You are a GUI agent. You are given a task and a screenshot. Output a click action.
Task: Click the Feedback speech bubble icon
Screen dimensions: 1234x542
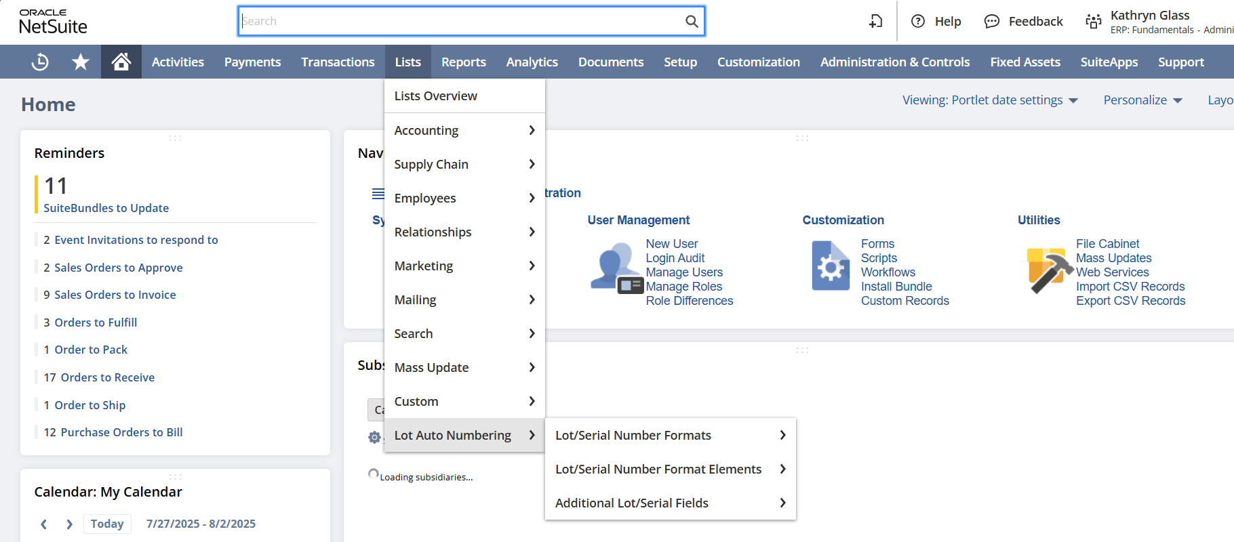click(991, 21)
